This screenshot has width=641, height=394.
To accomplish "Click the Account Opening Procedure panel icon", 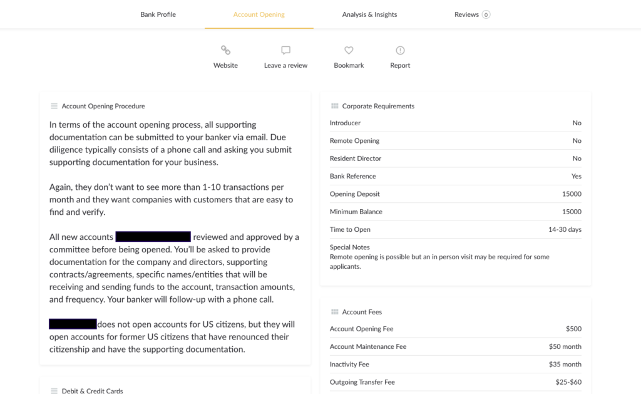I will click(x=55, y=106).
